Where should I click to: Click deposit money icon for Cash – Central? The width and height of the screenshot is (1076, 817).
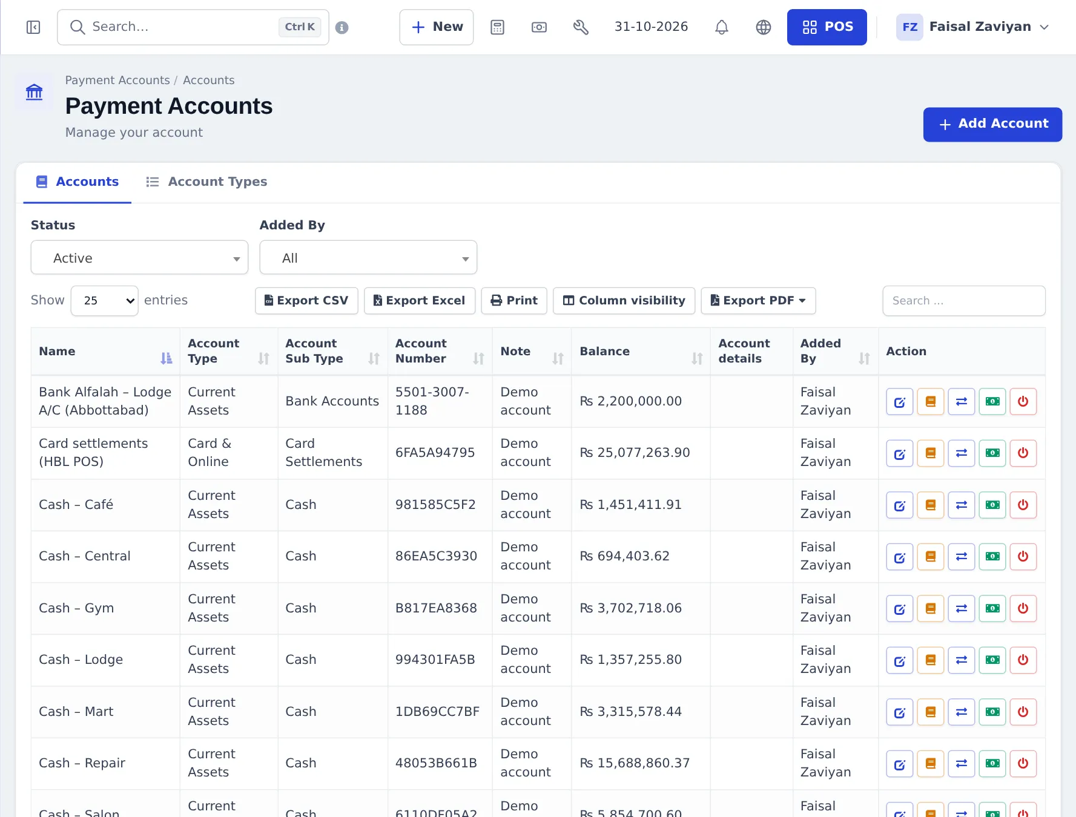point(992,557)
